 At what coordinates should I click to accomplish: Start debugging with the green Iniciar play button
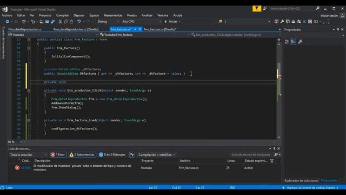171,22
